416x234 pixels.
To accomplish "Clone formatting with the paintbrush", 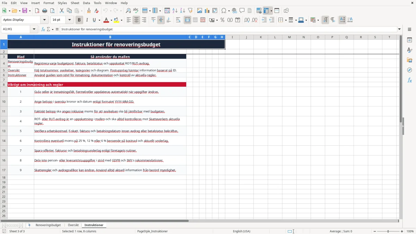I will coord(89,11).
